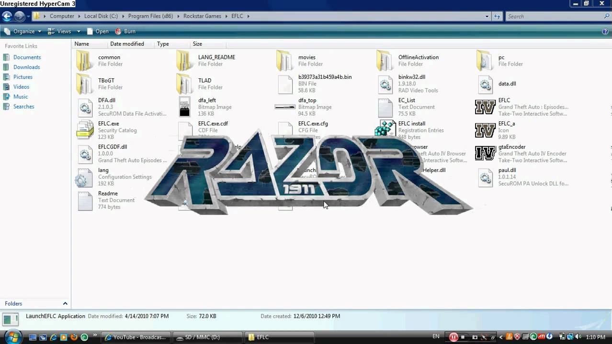
Task: Select the gtaEncoder application
Action: [x=521, y=154]
